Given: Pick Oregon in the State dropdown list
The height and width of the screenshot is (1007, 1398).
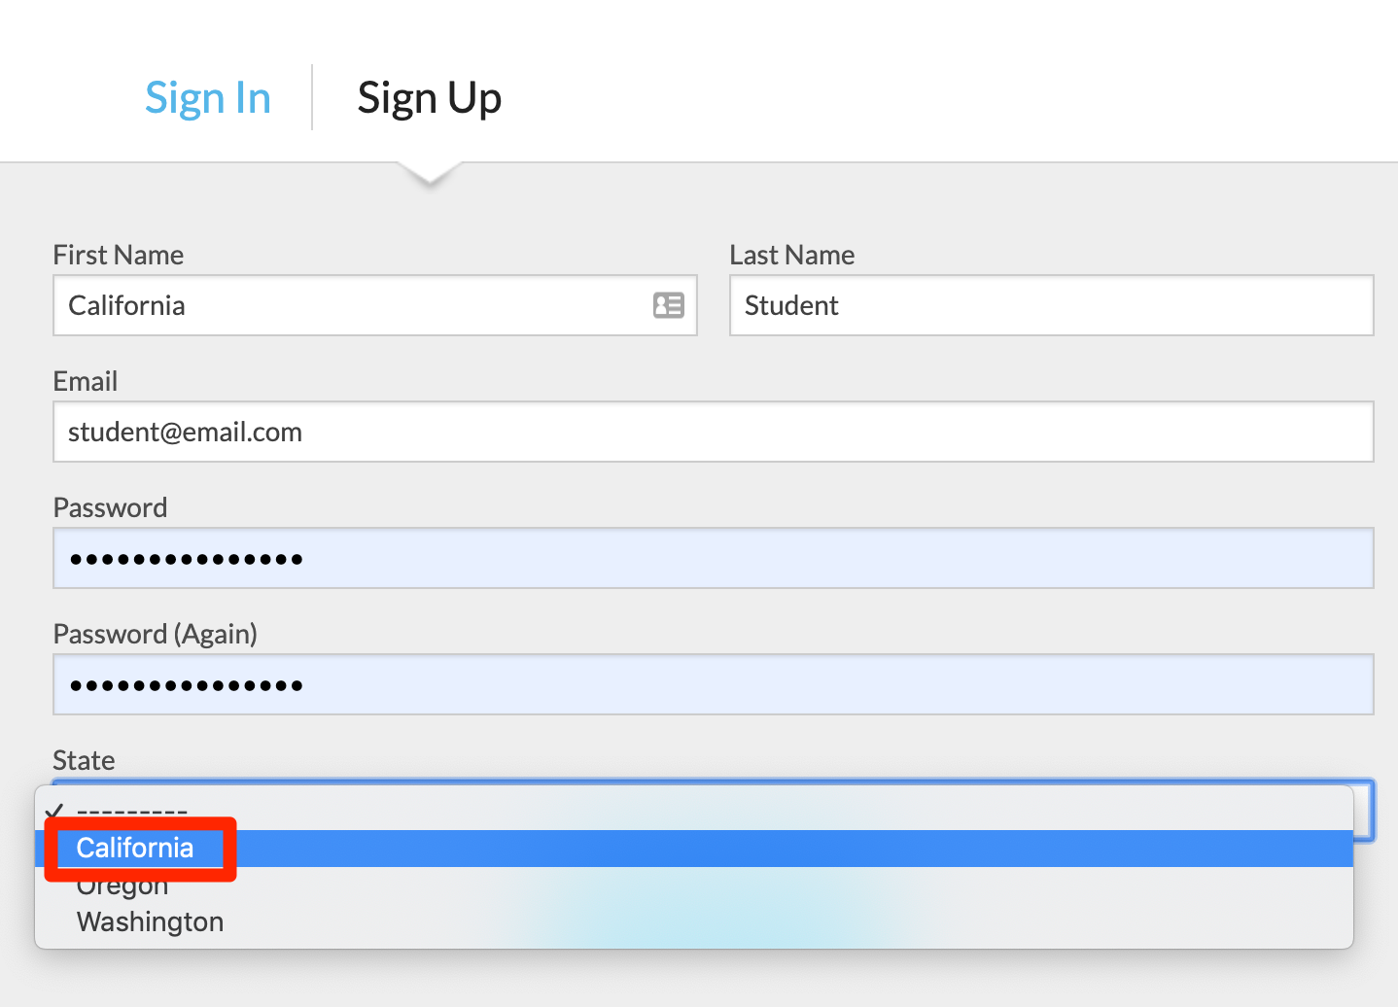Looking at the screenshot, I should (694, 885).
